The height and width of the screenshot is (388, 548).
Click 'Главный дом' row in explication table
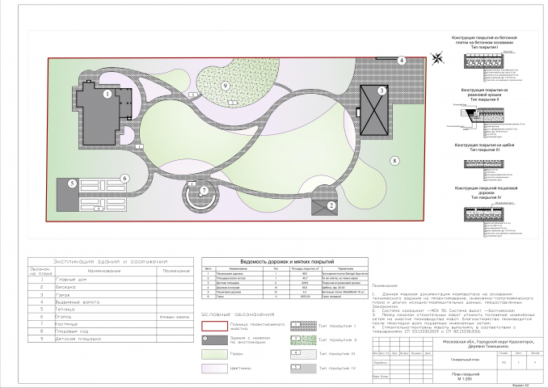(111, 280)
